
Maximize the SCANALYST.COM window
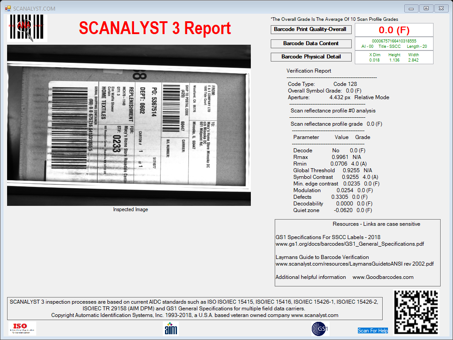coord(426,8)
